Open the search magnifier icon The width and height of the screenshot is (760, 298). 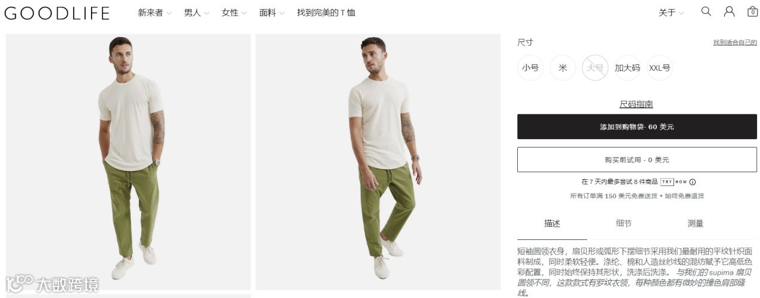706,11
